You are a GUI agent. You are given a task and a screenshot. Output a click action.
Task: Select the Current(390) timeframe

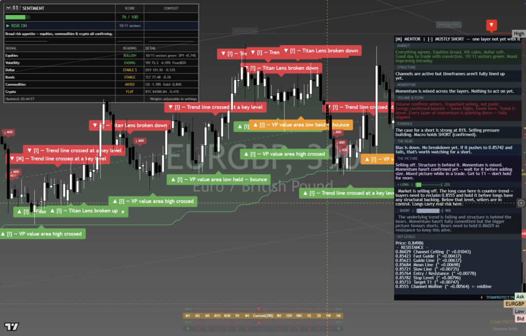coord(263,315)
